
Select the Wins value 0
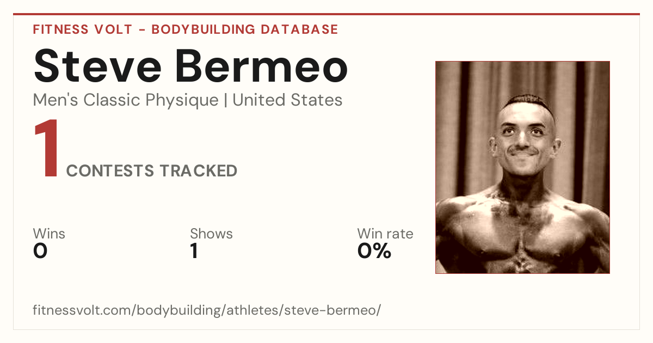tap(40, 251)
